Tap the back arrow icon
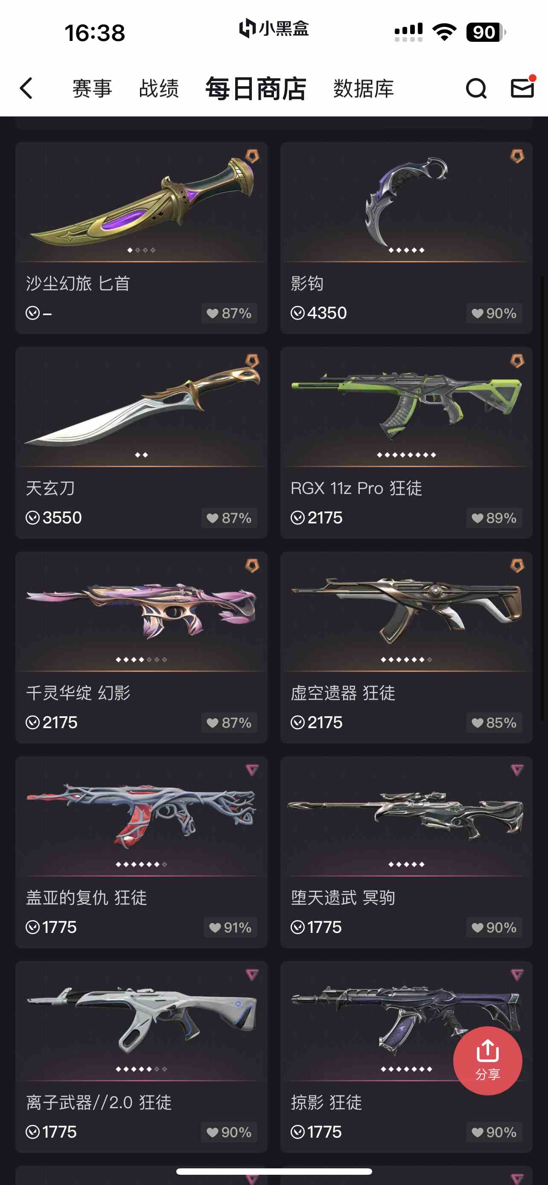Viewport: 548px width, 1185px height. pos(26,88)
